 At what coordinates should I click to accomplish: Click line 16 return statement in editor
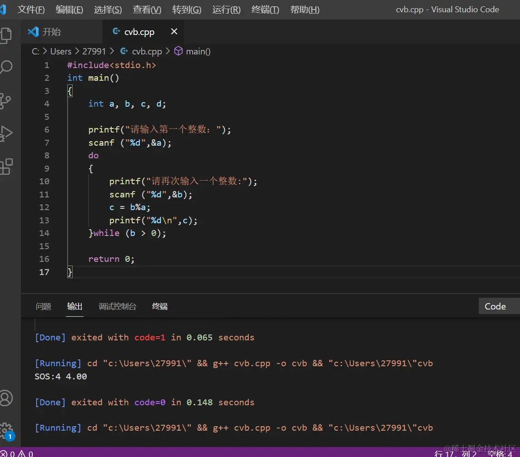click(x=111, y=259)
